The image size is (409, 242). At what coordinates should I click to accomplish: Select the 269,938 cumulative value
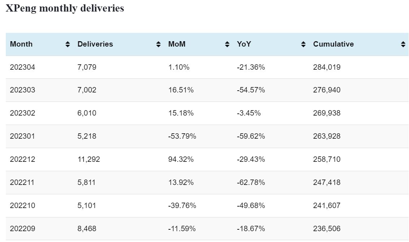click(327, 113)
